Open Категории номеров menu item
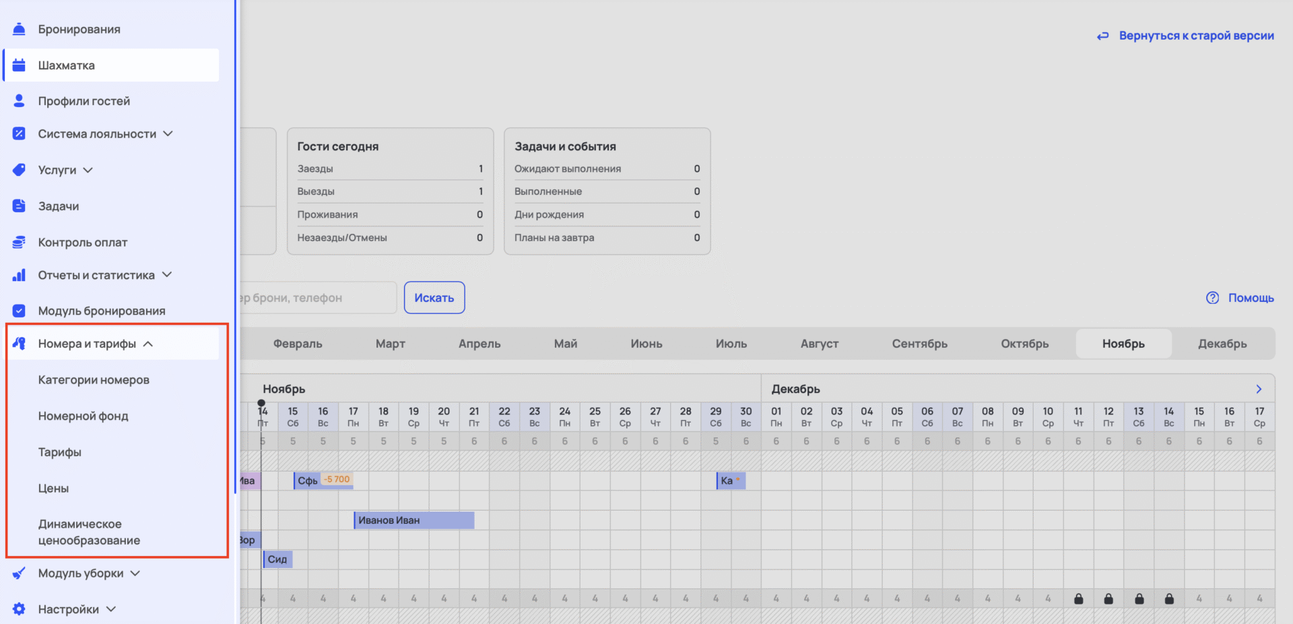The image size is (1293, 624). [x=94, y=380]
